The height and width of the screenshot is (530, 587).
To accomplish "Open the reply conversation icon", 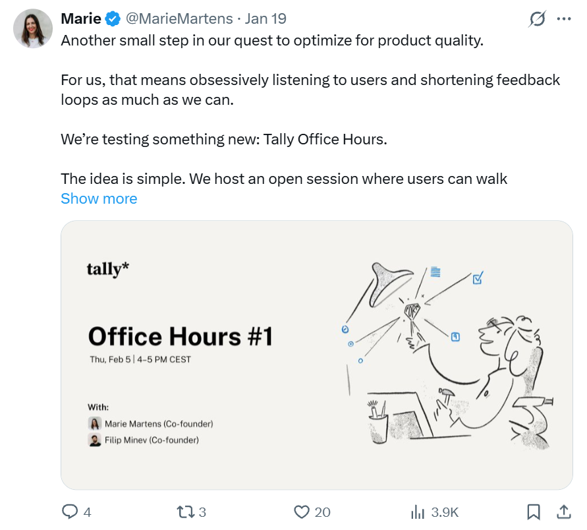I will pos(70,512).
